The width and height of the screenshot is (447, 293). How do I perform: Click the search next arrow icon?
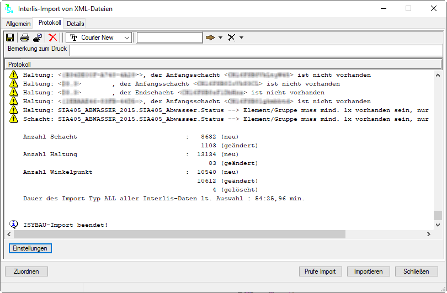tap(210, 38)
